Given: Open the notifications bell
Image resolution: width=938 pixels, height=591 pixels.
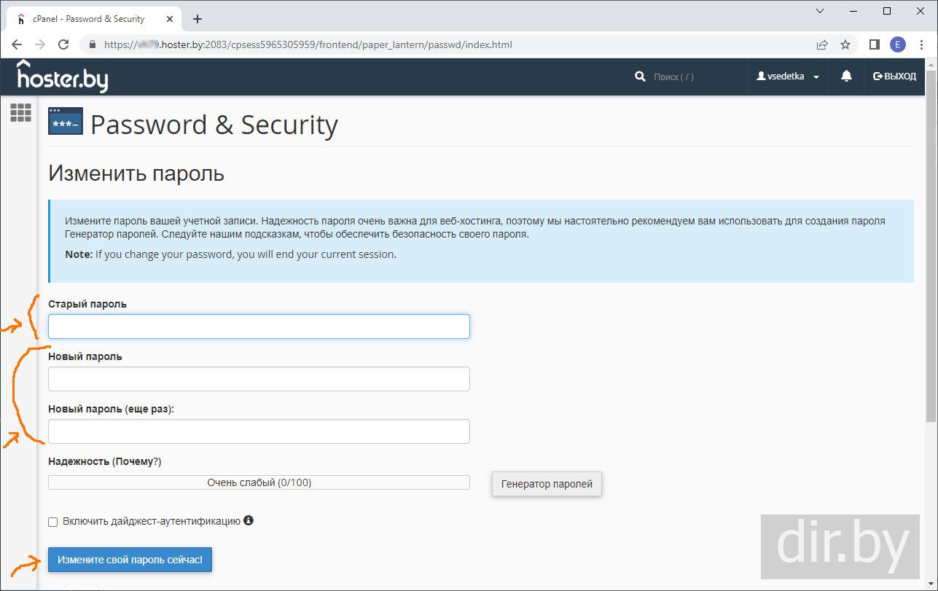Looking at the screenshot, I should click(846, 77).
